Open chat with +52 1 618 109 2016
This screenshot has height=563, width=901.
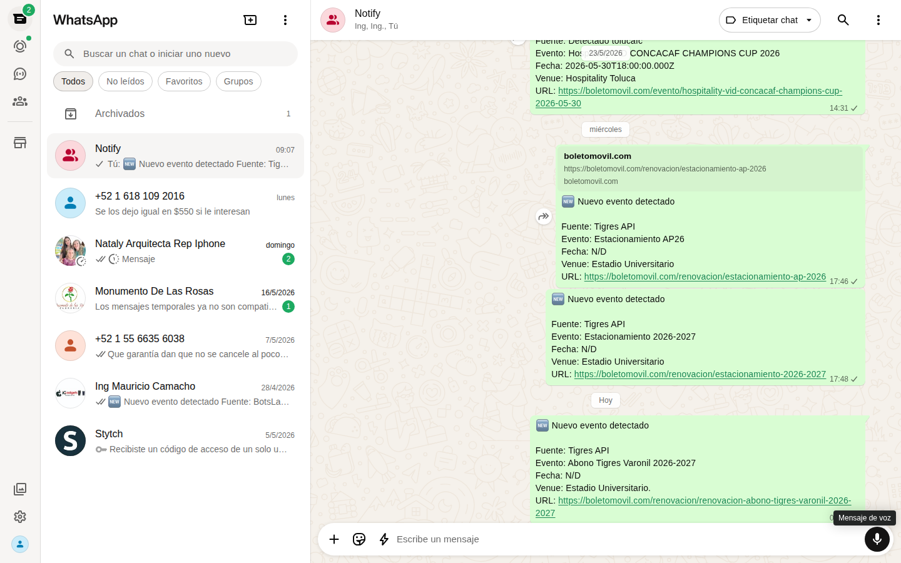175,203
